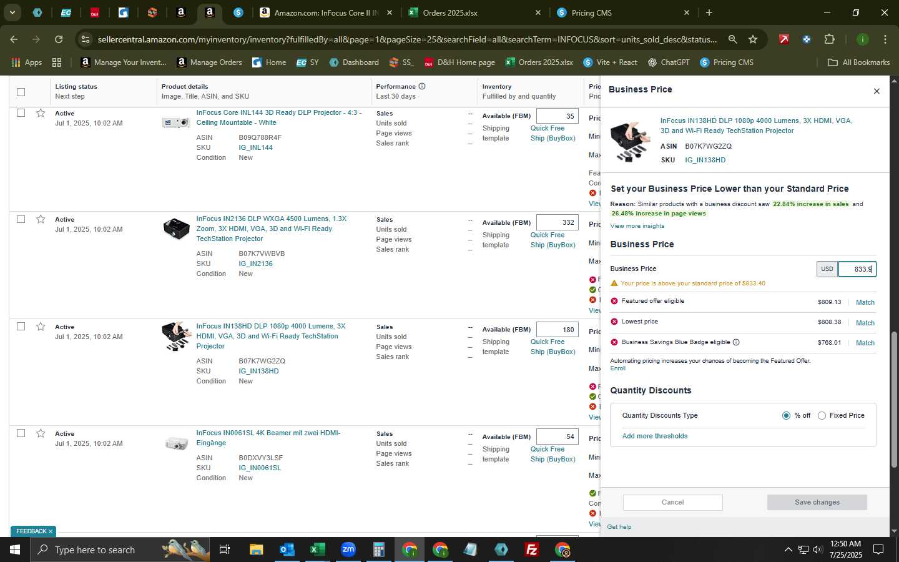The height and width of the screenshot is (562, 899).
Task: Go back to previous page
Action: click(x=14, y=39)
